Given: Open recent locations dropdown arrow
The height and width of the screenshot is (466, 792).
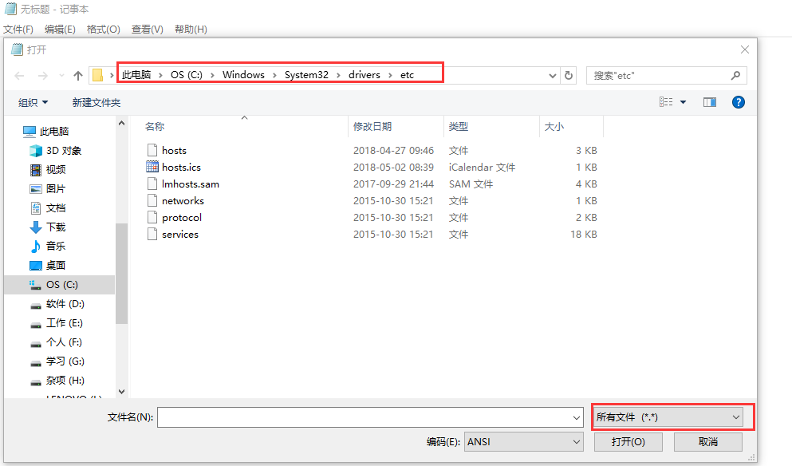Looking at the screenshot, I should pos(61,76).
